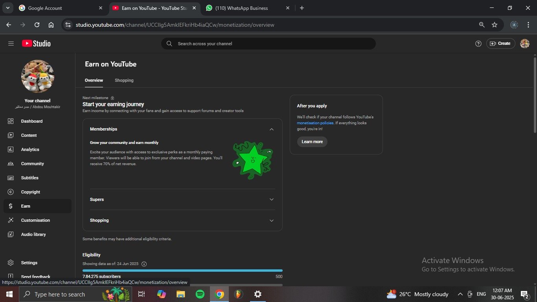Click the search magnifier icon in Studio
537x302 pixels.
(x=169, y=44)
